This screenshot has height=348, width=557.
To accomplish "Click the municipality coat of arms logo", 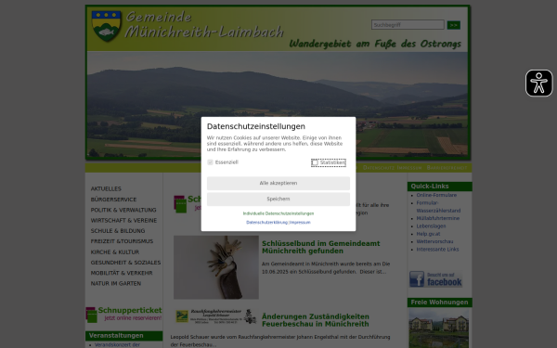I will point(106,26).
